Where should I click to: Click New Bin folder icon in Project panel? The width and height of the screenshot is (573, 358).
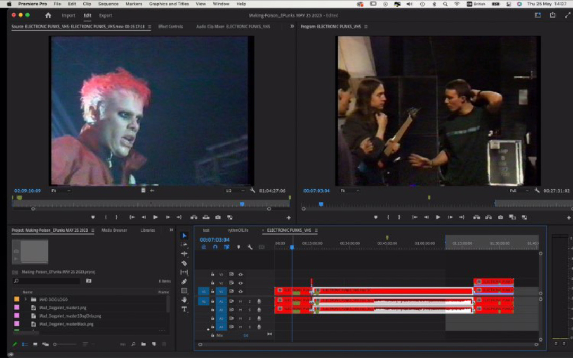click(x=144, y=344)
